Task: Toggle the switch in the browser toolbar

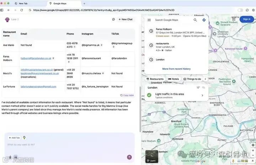Action: 240,10
